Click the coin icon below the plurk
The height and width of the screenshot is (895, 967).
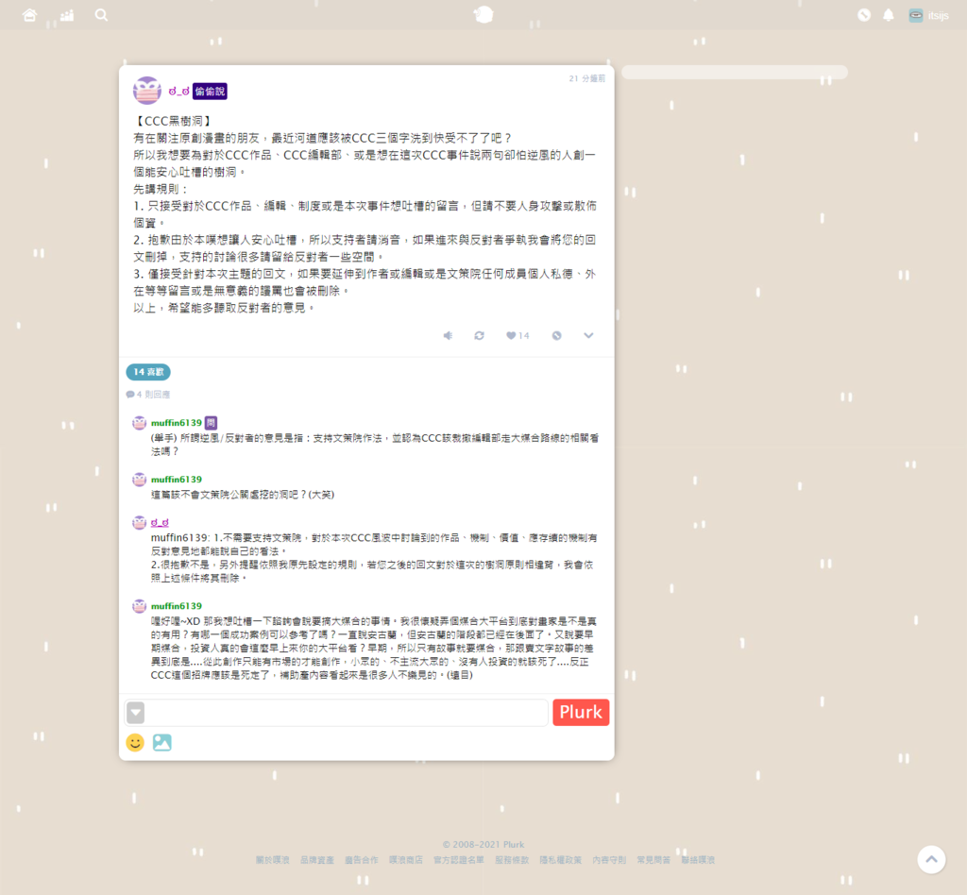point(557,335)
